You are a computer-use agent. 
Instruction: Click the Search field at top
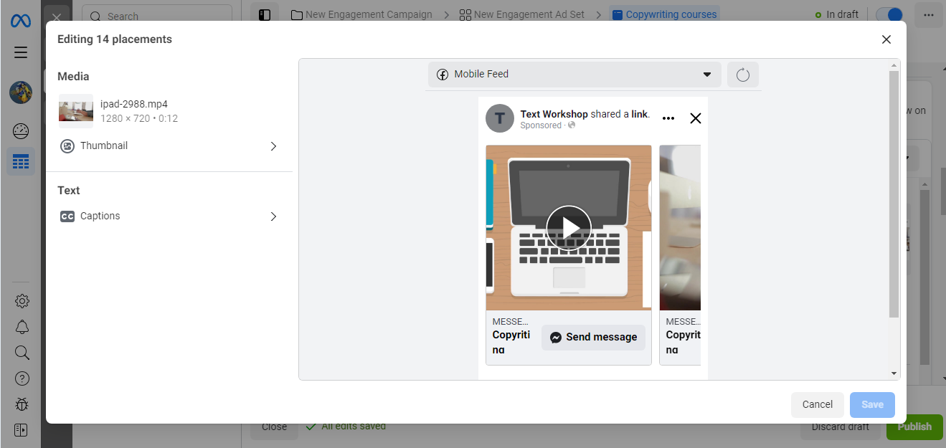click(157, 16)
